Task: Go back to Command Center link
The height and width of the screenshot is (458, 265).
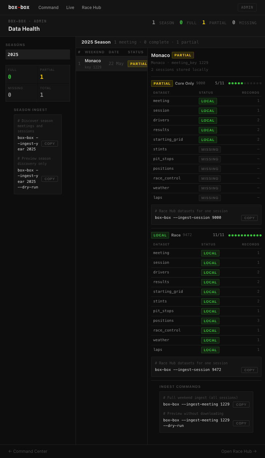Action: (28, 451)
